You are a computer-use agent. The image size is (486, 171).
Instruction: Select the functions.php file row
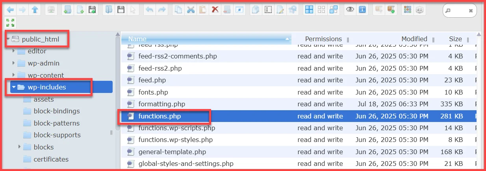pyautogui.click(x=299, y=116)
